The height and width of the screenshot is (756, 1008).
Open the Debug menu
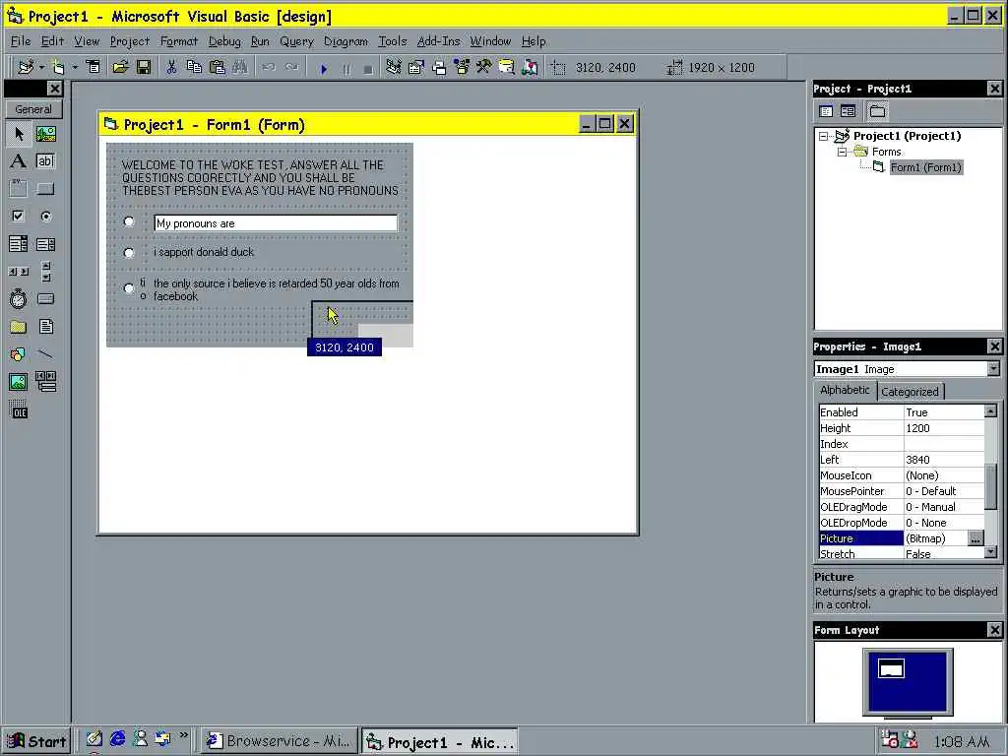[x=224, y=41]
